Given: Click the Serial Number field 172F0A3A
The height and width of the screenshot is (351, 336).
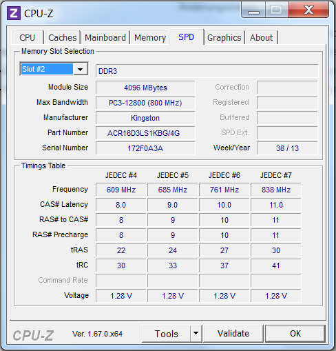Looking at the screenshot, I should (145, 148).
